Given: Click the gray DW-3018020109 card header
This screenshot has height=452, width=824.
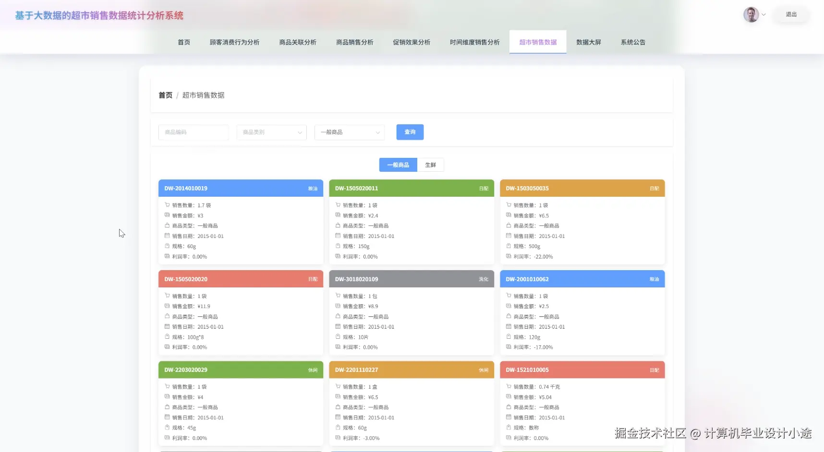Looking at the screenshot, I should pyautogui.click(x=412, y=279).
